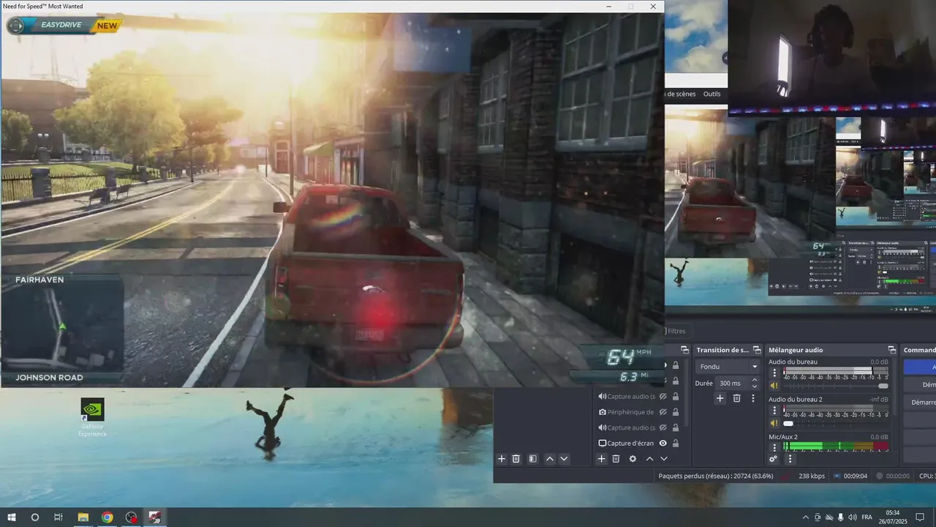Open the taskbar clock and date
The image size is (936, 527).
893,517
